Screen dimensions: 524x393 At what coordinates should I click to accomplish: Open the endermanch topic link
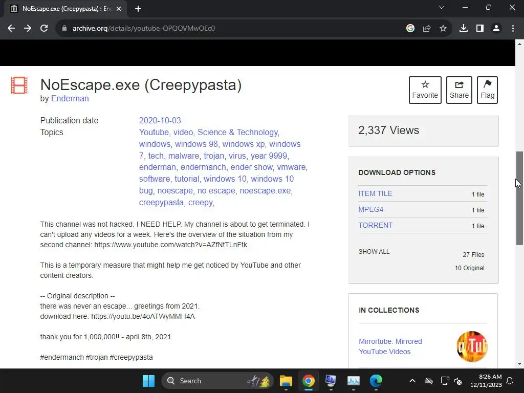pos(203,167)
